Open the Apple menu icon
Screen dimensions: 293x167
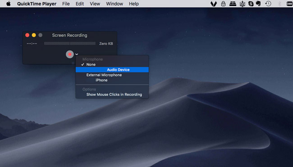tap(9, 4)
